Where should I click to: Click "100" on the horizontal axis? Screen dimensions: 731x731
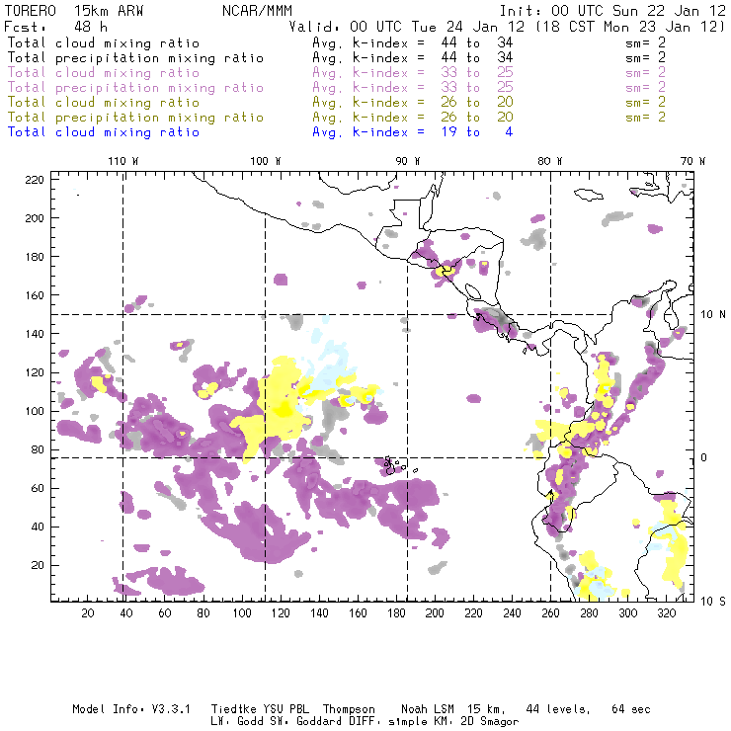tap(242, 613)
